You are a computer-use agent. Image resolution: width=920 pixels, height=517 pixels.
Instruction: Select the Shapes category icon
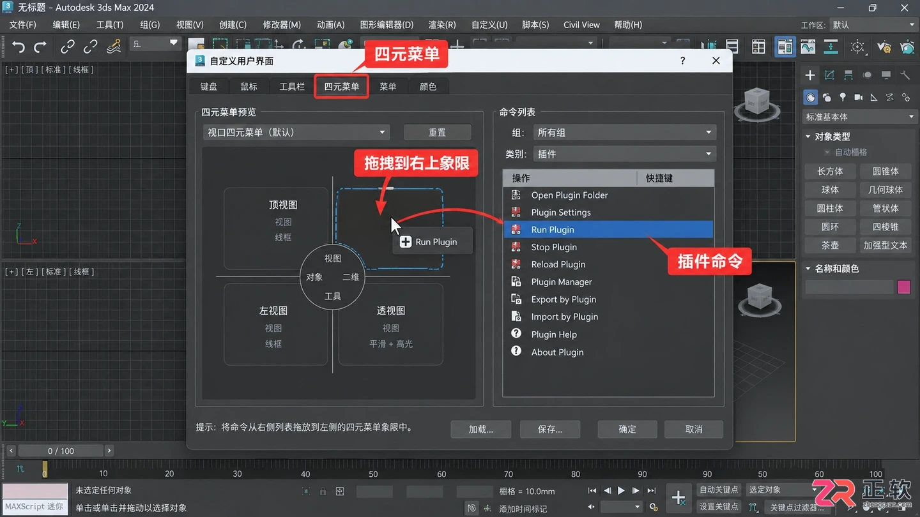pyautogui.click(x=827, y=98)
